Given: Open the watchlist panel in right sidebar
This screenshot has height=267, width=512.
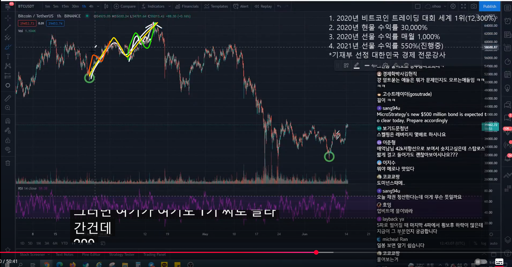Looking at the screenshot, I should click(x=508, y=8).
